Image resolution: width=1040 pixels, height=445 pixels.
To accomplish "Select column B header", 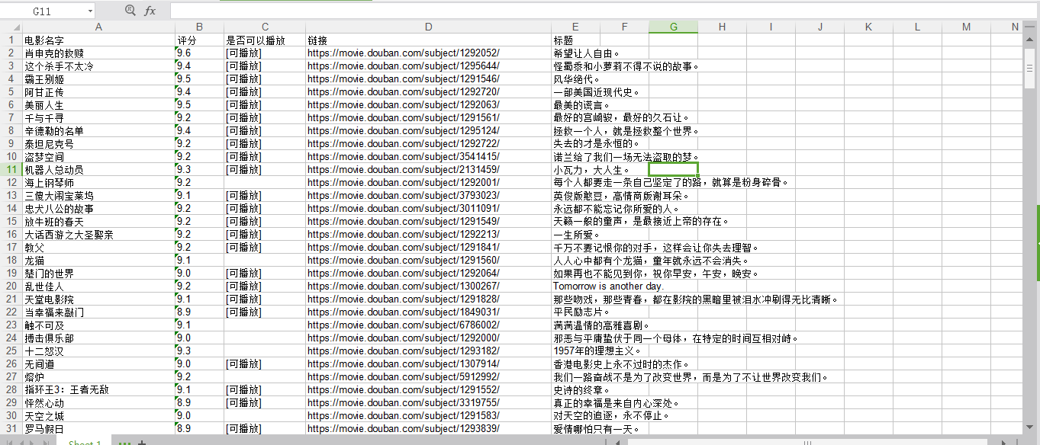I will pos(199,27).
